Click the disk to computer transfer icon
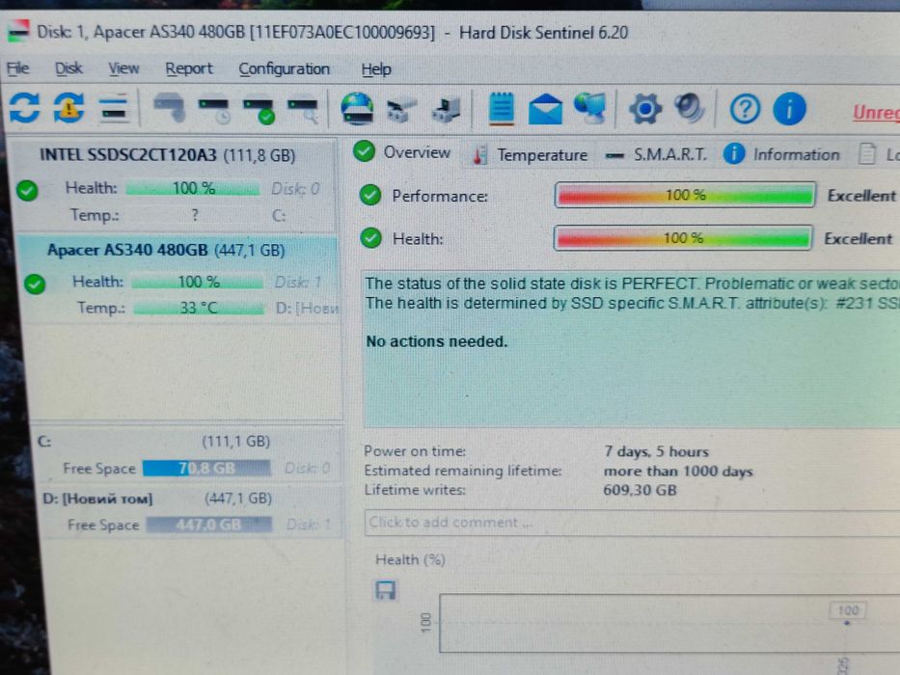 446,110
